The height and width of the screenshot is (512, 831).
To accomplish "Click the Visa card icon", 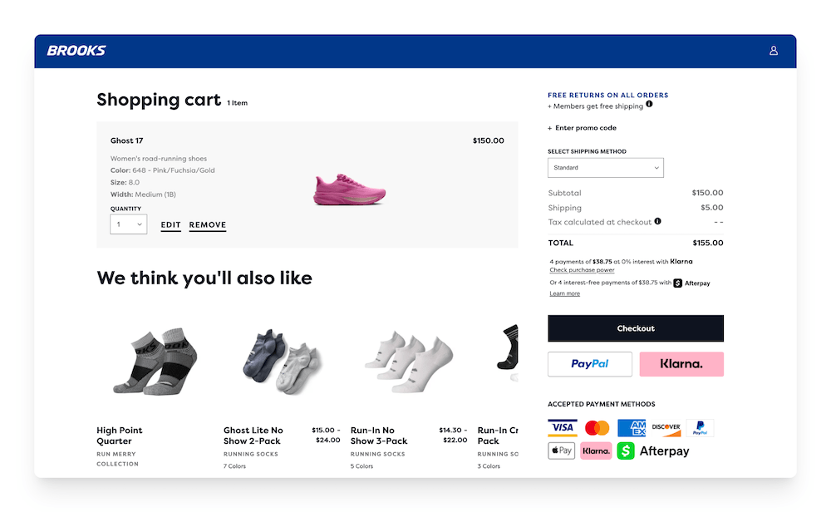I will click(563, 428).
